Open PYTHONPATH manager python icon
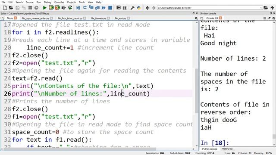This screenshot has width=276, height=155. point(139,8)
